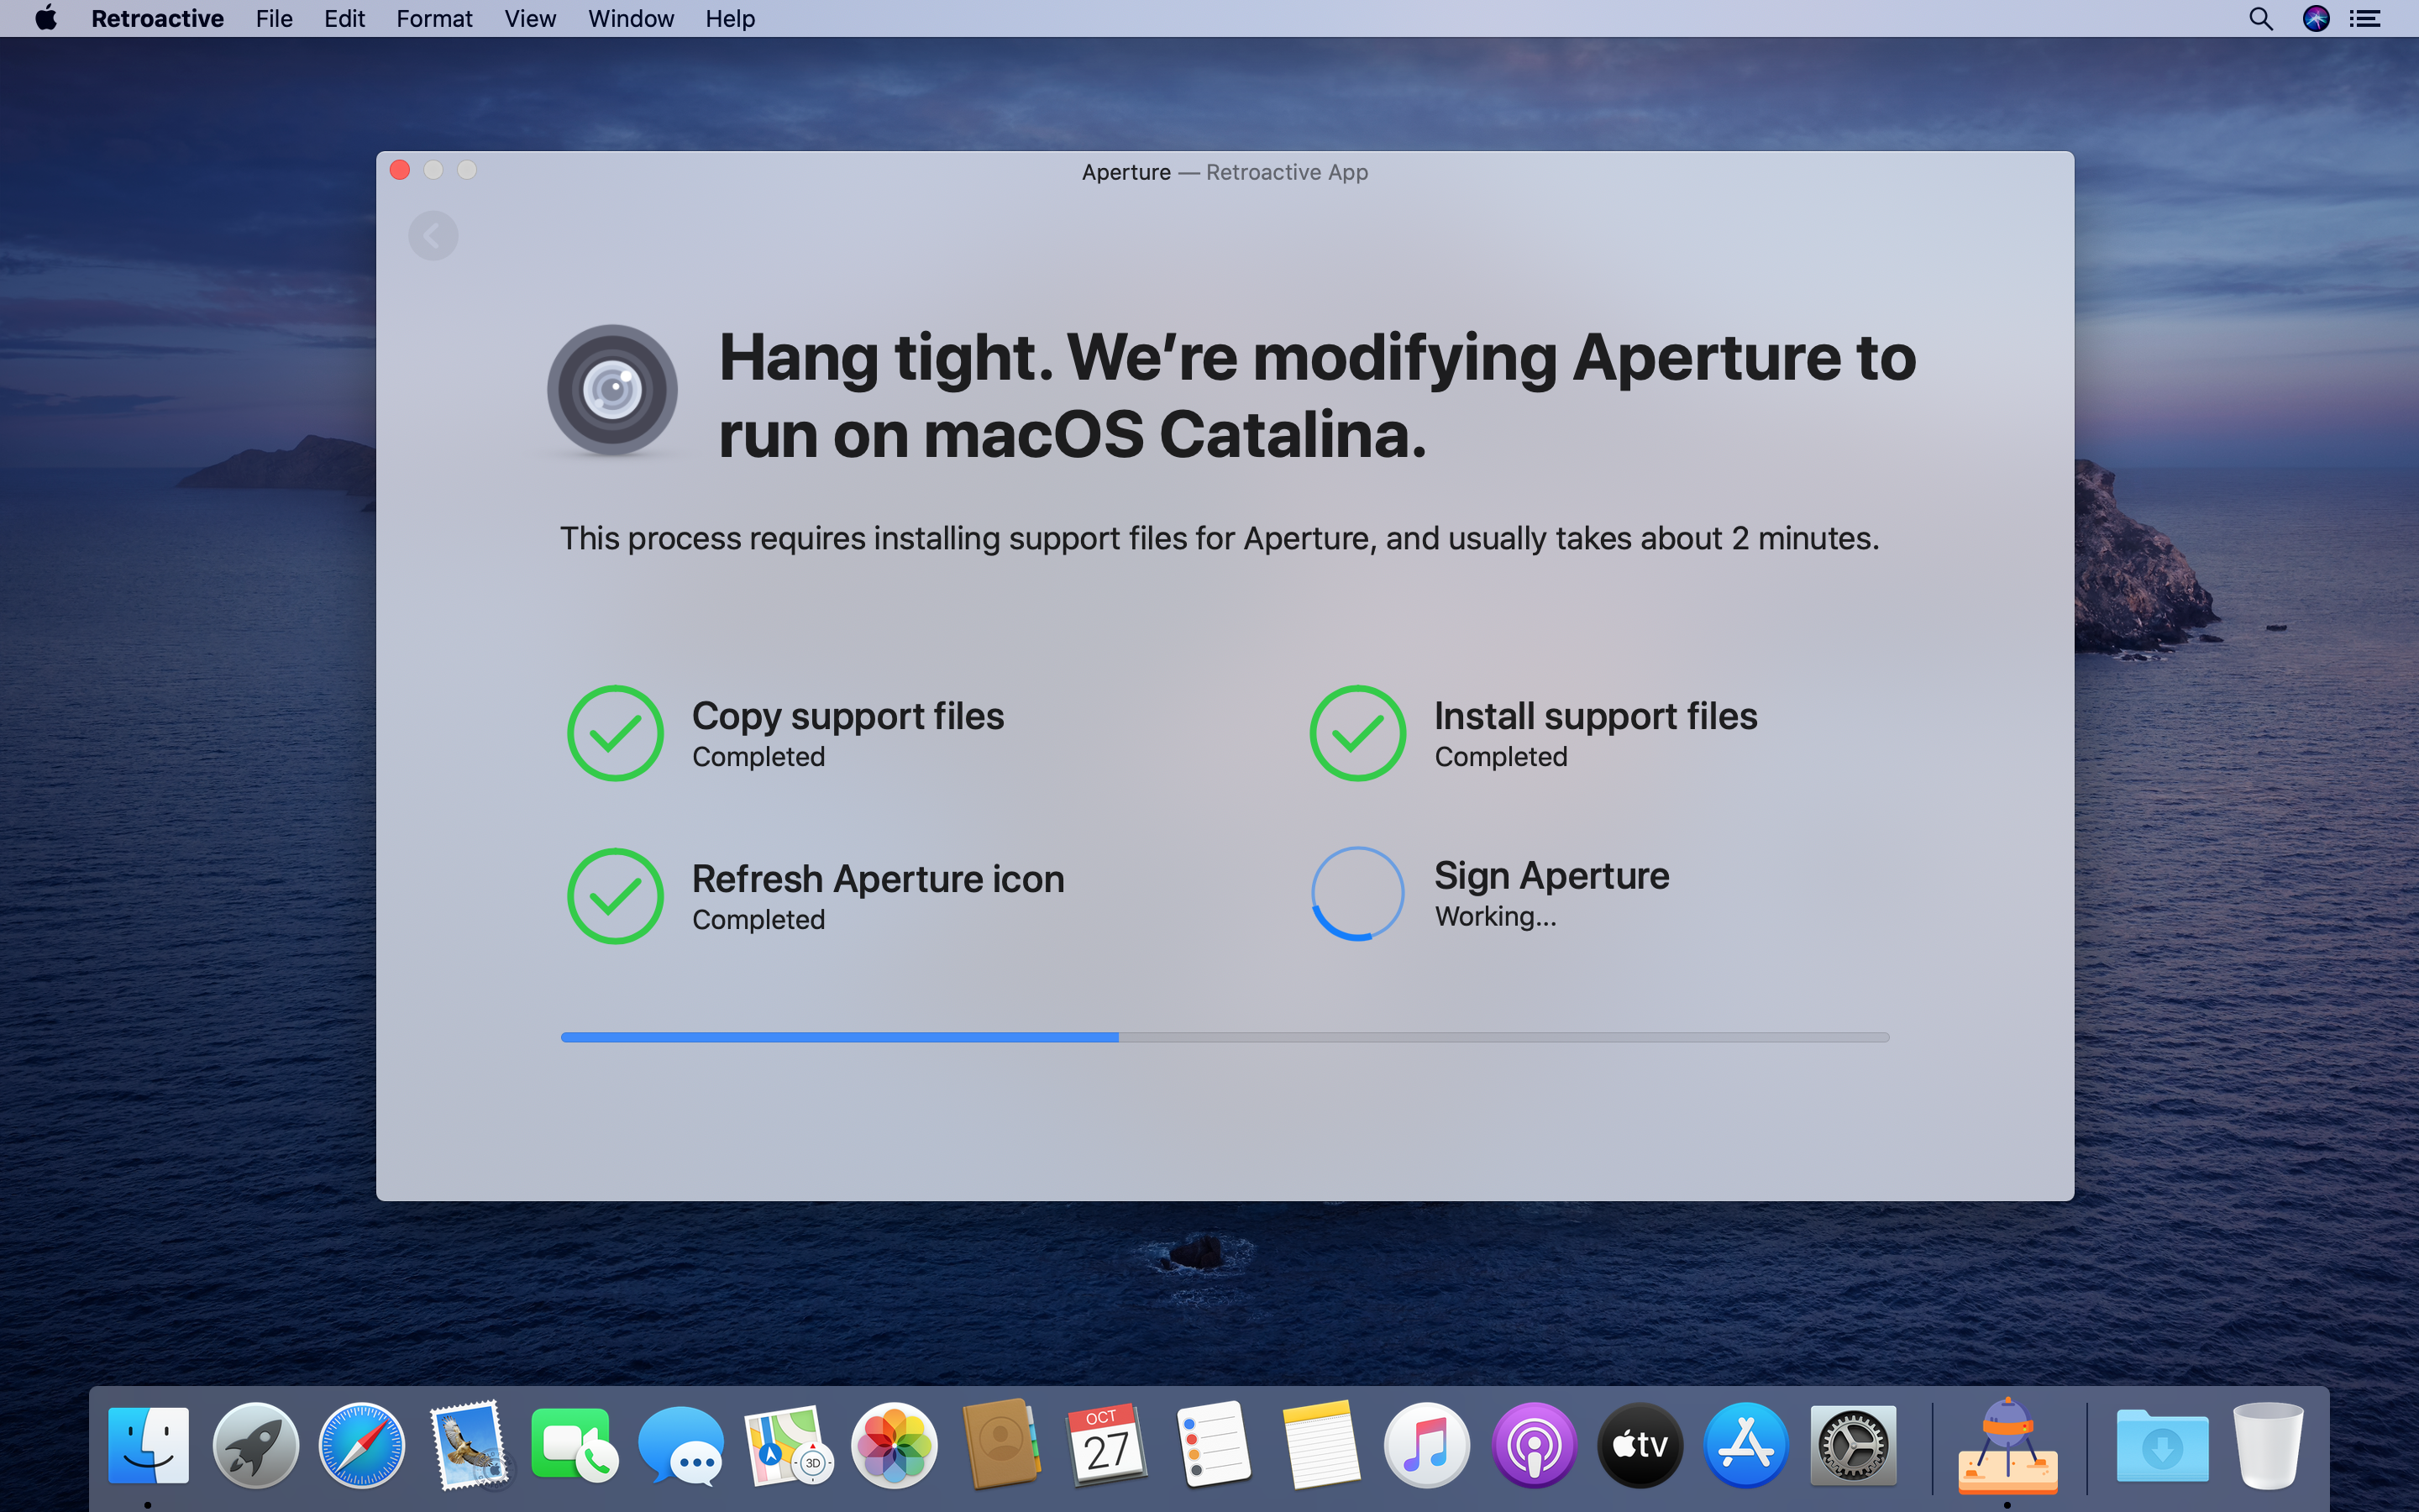Open Notification Center list icon
Screen dimensions: 2419x1512
2365,19
